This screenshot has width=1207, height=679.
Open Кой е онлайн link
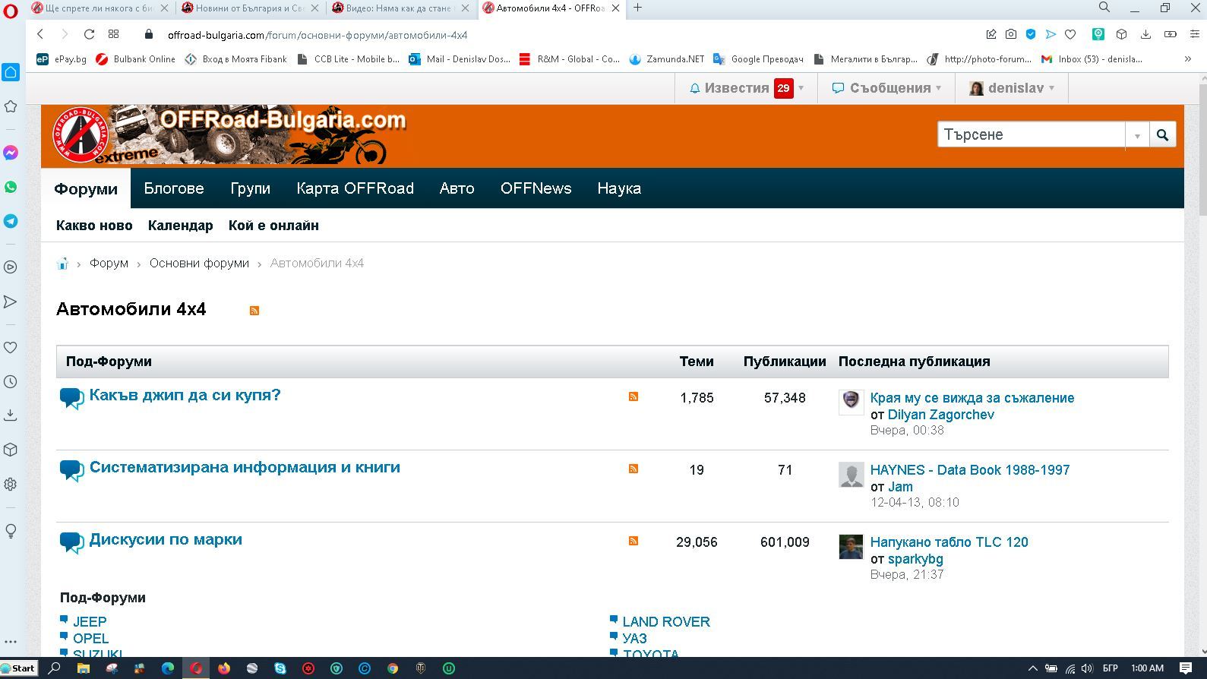273,226
